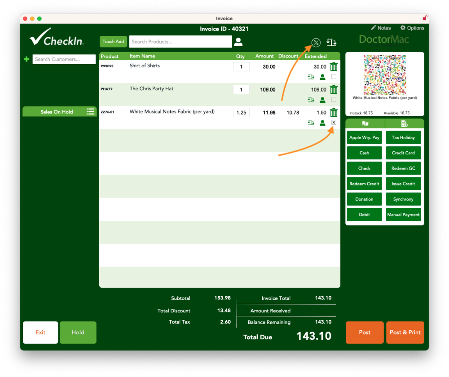The width and height of the screenshot is (449, 377).
Task: Check the box on the Shirt of Shirts row
Action: [x=333, y=77]
